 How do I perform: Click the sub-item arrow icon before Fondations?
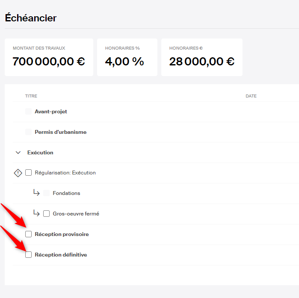click(x=36, y=193)
